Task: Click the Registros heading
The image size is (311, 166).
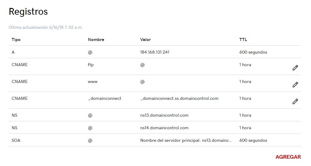Action: coord(28,12)
